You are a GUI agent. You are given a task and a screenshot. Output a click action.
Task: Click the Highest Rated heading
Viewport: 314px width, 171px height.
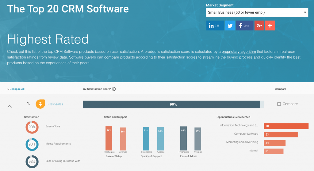pos(48,39)
